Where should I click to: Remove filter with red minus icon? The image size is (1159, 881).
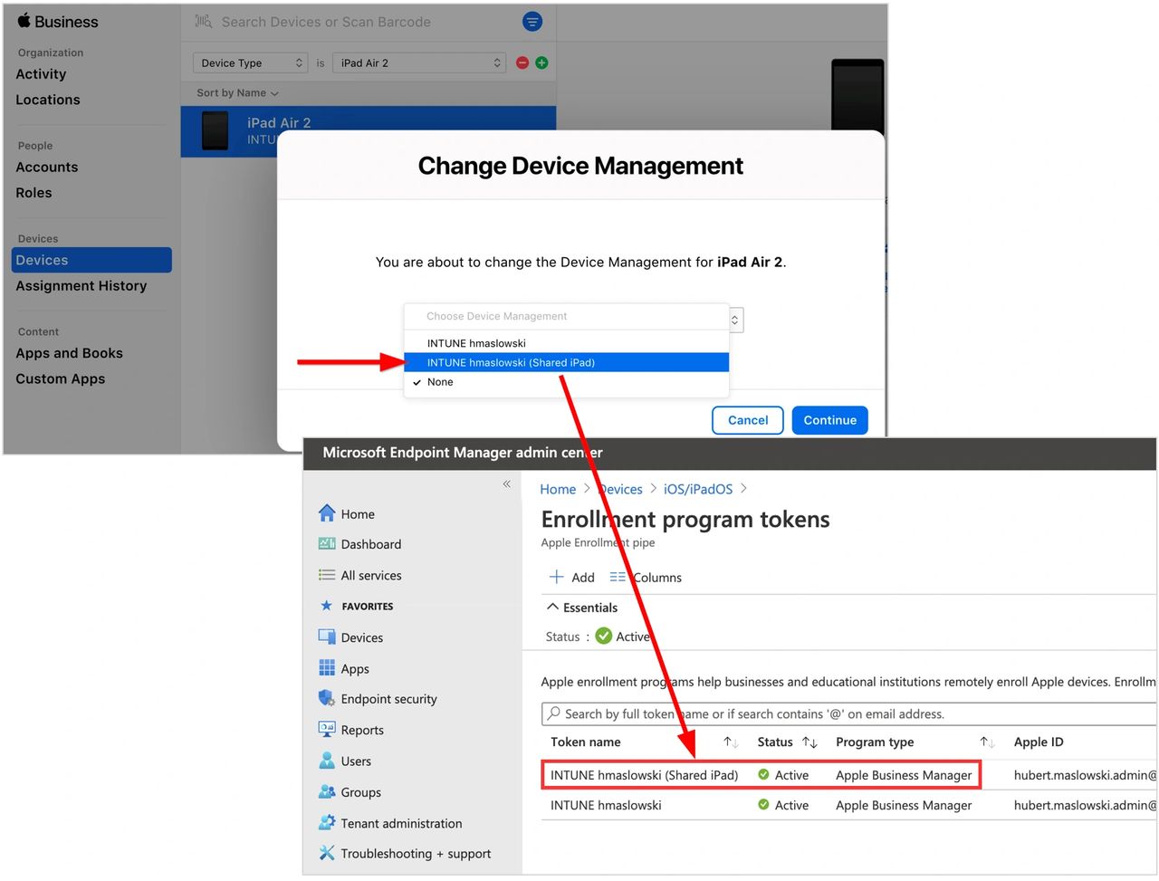(x=522, y=62)
